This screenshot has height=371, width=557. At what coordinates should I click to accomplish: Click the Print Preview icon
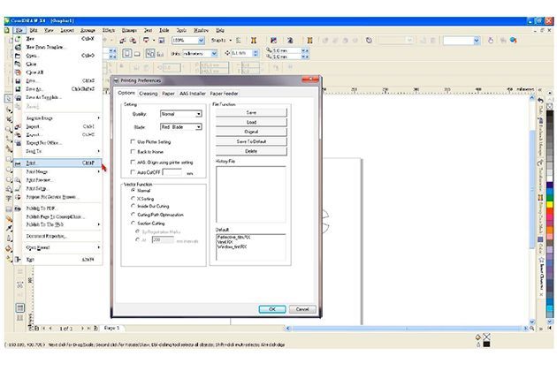[19, 179]
